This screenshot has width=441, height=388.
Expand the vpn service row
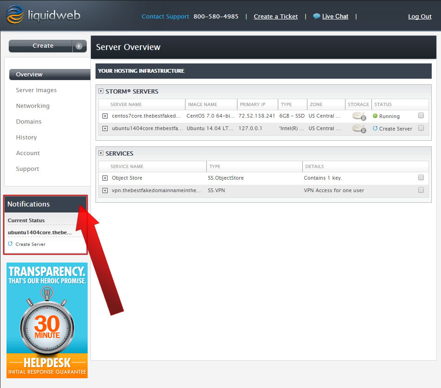click(105, 191)
